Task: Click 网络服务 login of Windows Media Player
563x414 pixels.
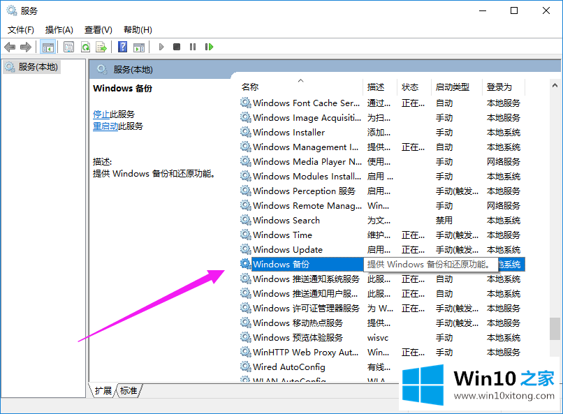Action: coord(504,162)
